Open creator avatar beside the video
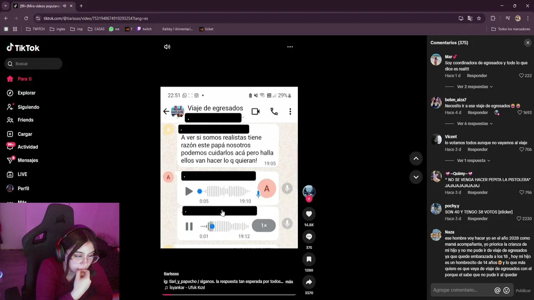The image size is (534, 300). coord(309,191)
